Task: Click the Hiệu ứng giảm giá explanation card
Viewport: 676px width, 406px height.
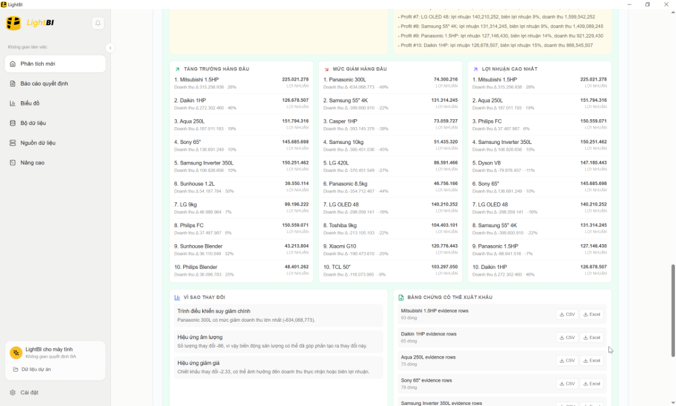Action: coord(278,367)
